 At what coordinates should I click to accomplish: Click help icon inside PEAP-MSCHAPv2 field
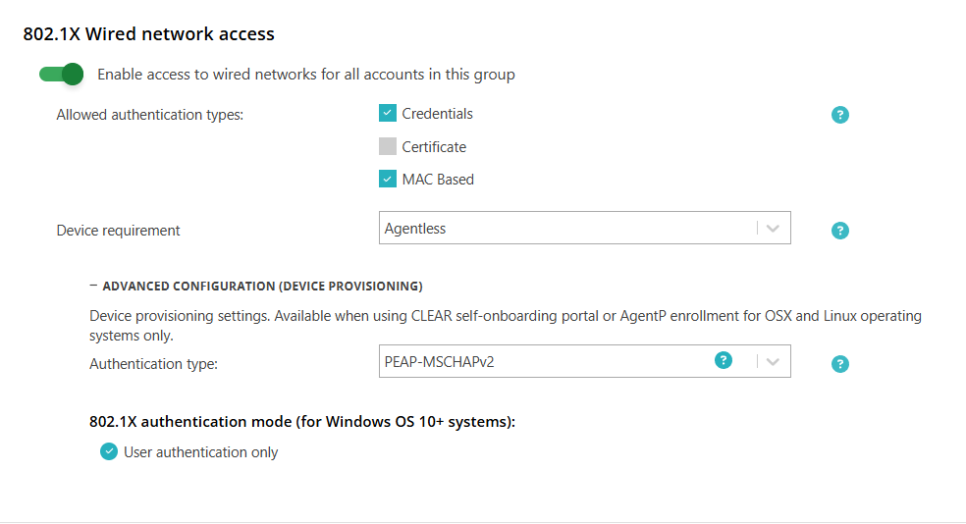(x=724, y=360)
